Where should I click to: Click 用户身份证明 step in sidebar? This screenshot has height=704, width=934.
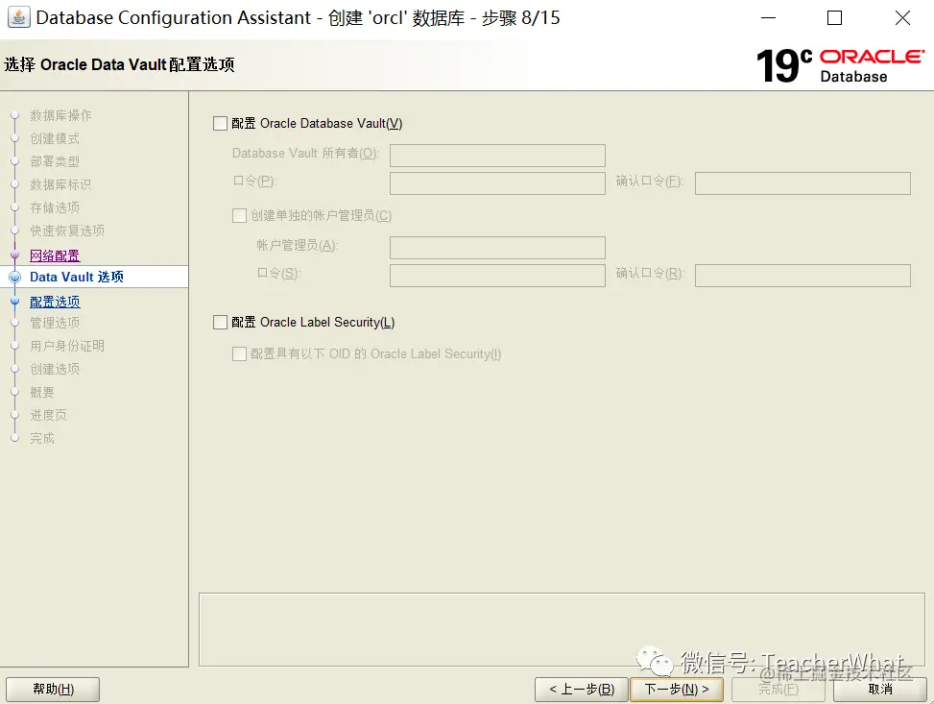point(67,346)
